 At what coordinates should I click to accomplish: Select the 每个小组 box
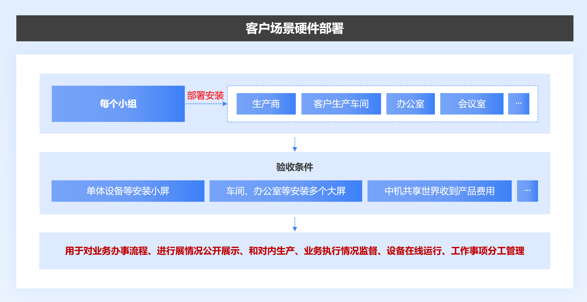tap(118, 104)
